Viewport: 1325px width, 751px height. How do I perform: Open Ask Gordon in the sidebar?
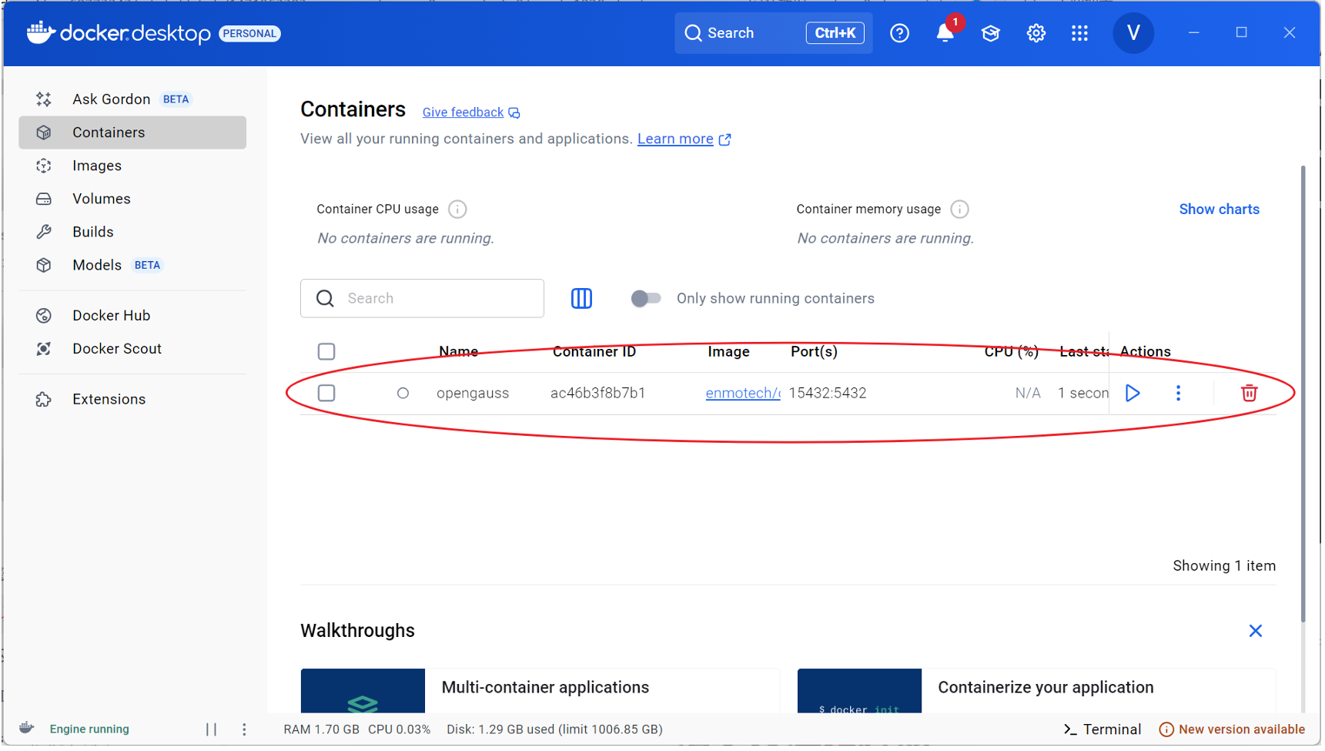click(132, 99)
